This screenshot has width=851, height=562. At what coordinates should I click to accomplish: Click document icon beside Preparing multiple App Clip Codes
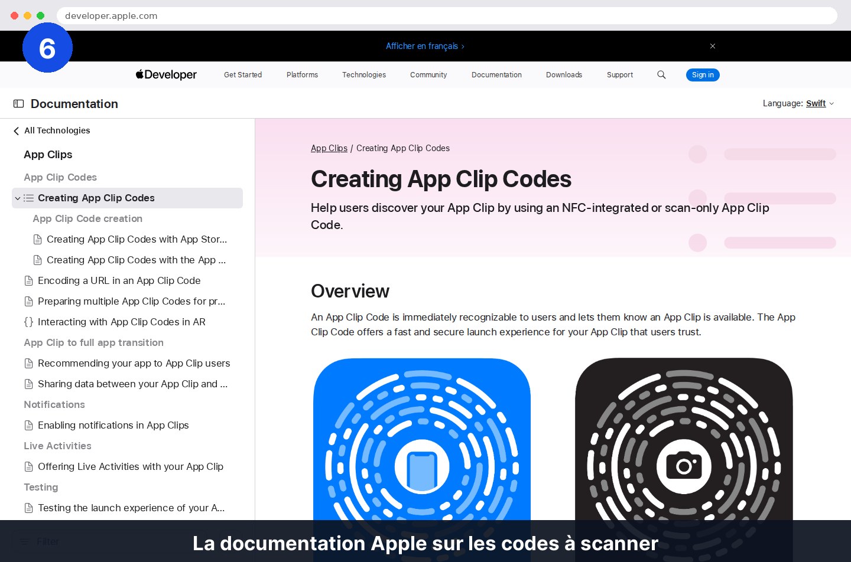[28, 301]
